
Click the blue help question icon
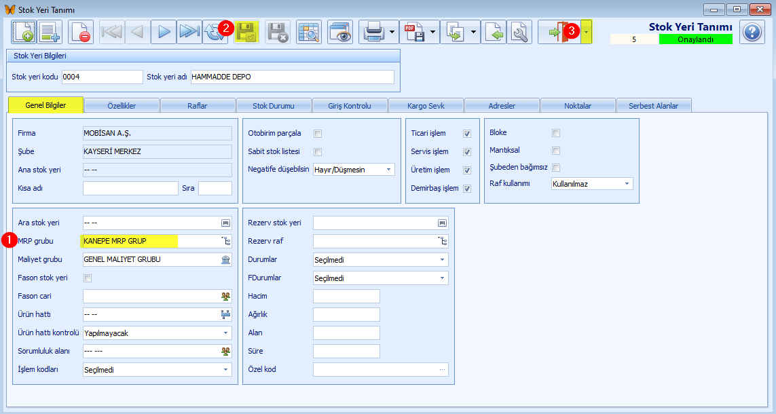point(752,32)
